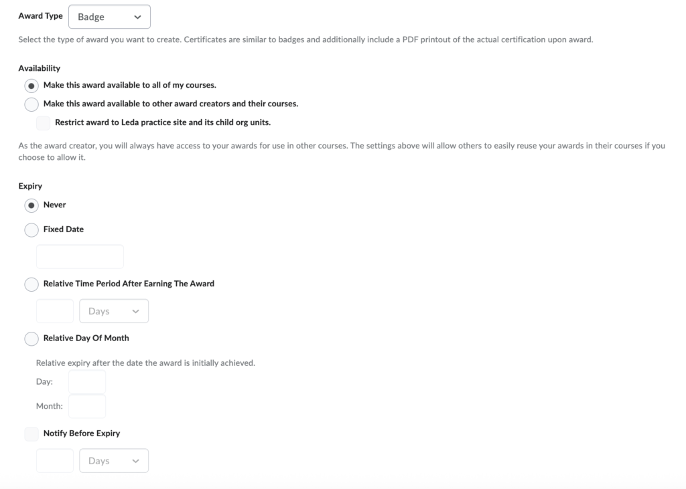Click the Fixed Date input box

click(x=80, y=257)
